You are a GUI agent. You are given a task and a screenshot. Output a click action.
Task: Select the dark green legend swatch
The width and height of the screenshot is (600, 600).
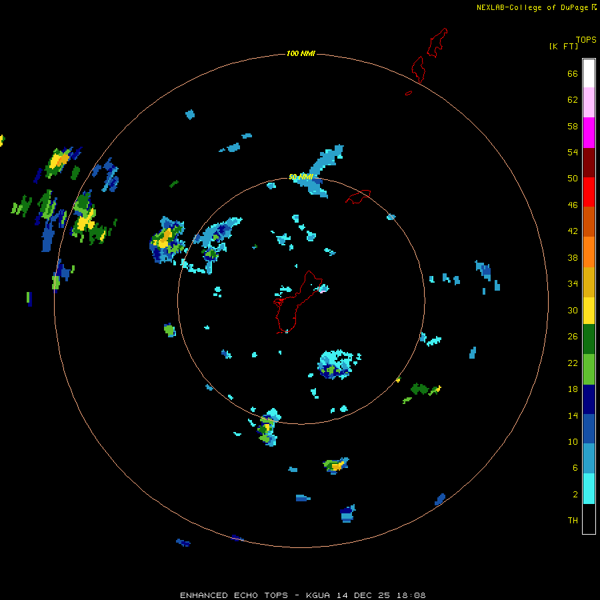click(589, 339)
